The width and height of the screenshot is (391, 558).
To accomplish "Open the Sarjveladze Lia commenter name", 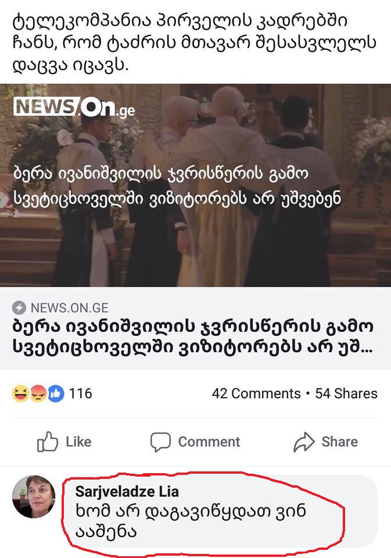I will [x=127, y=492].
